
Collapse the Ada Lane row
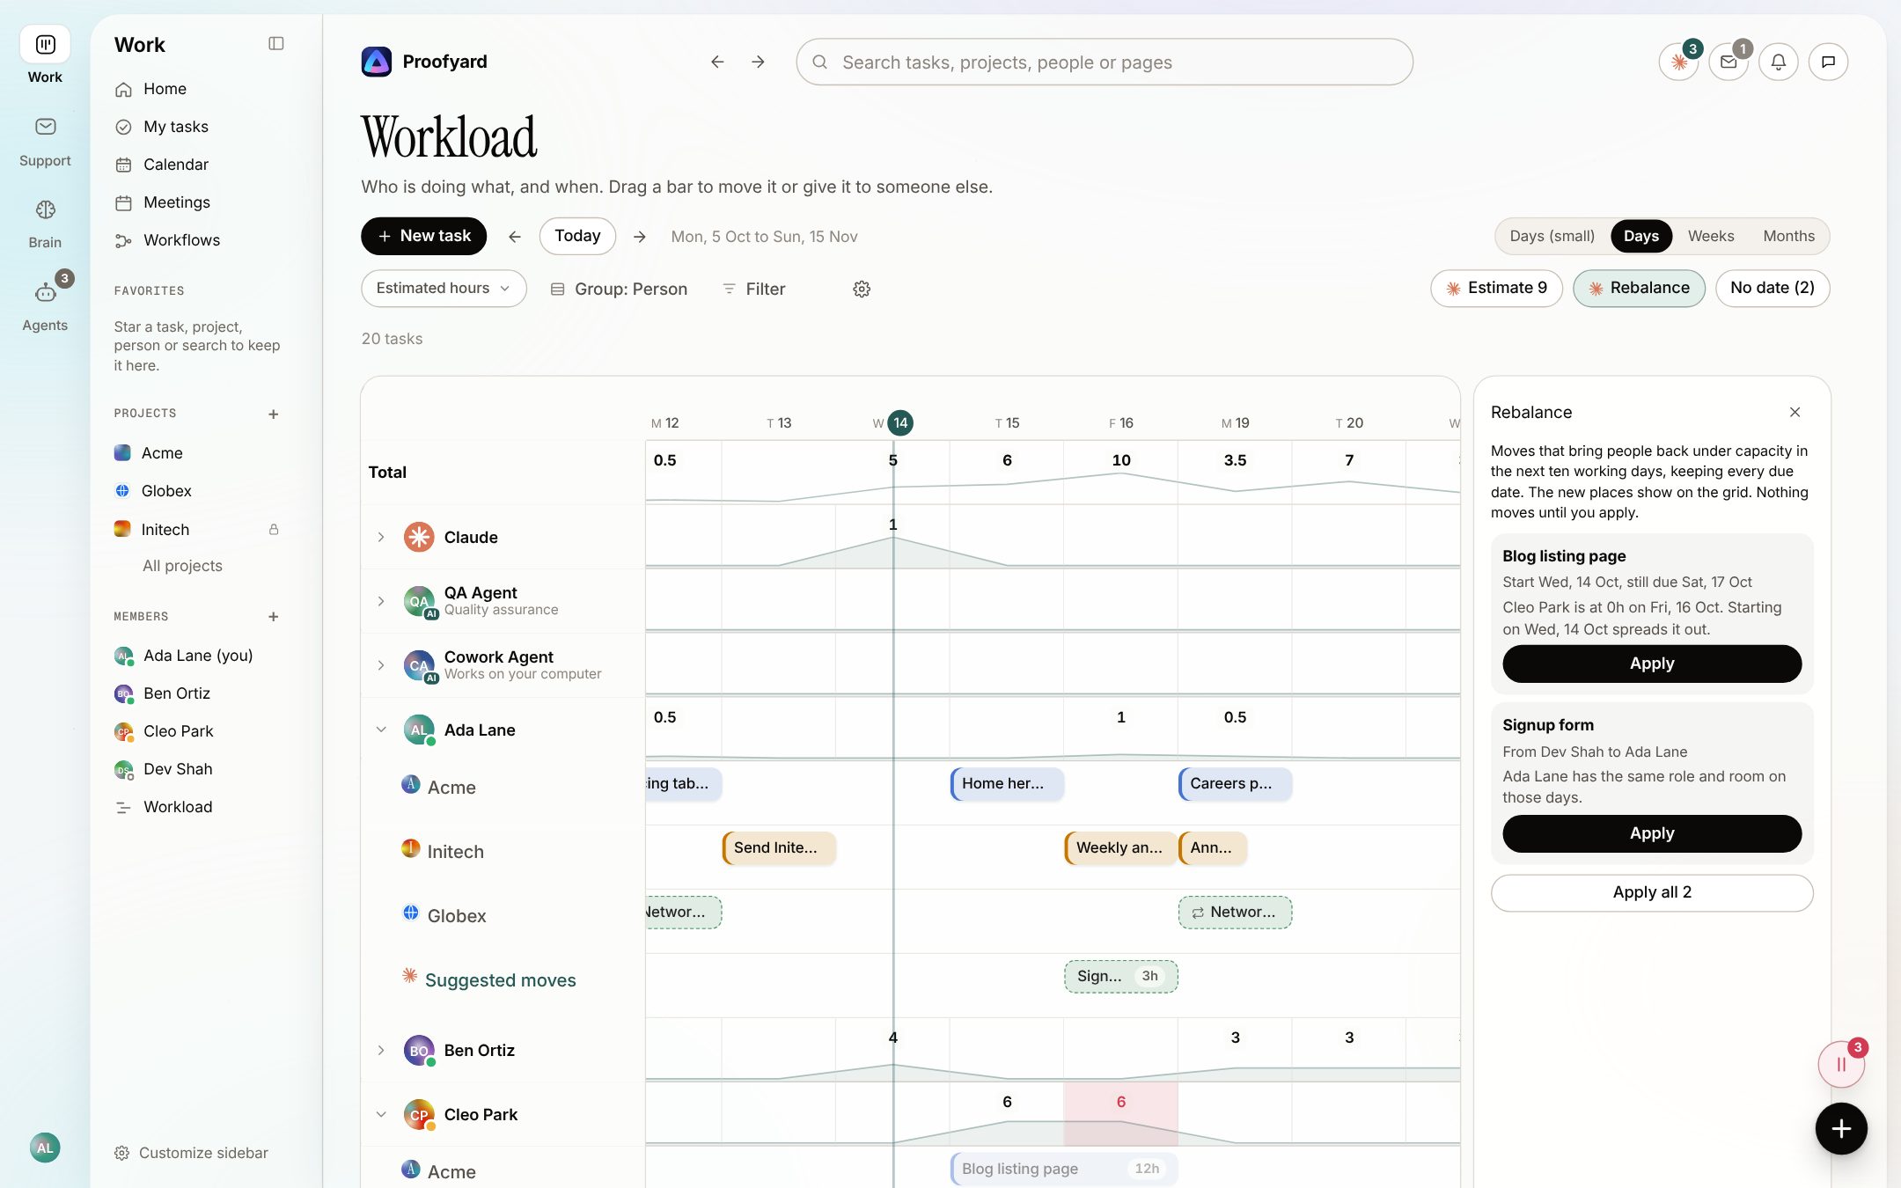381,730
